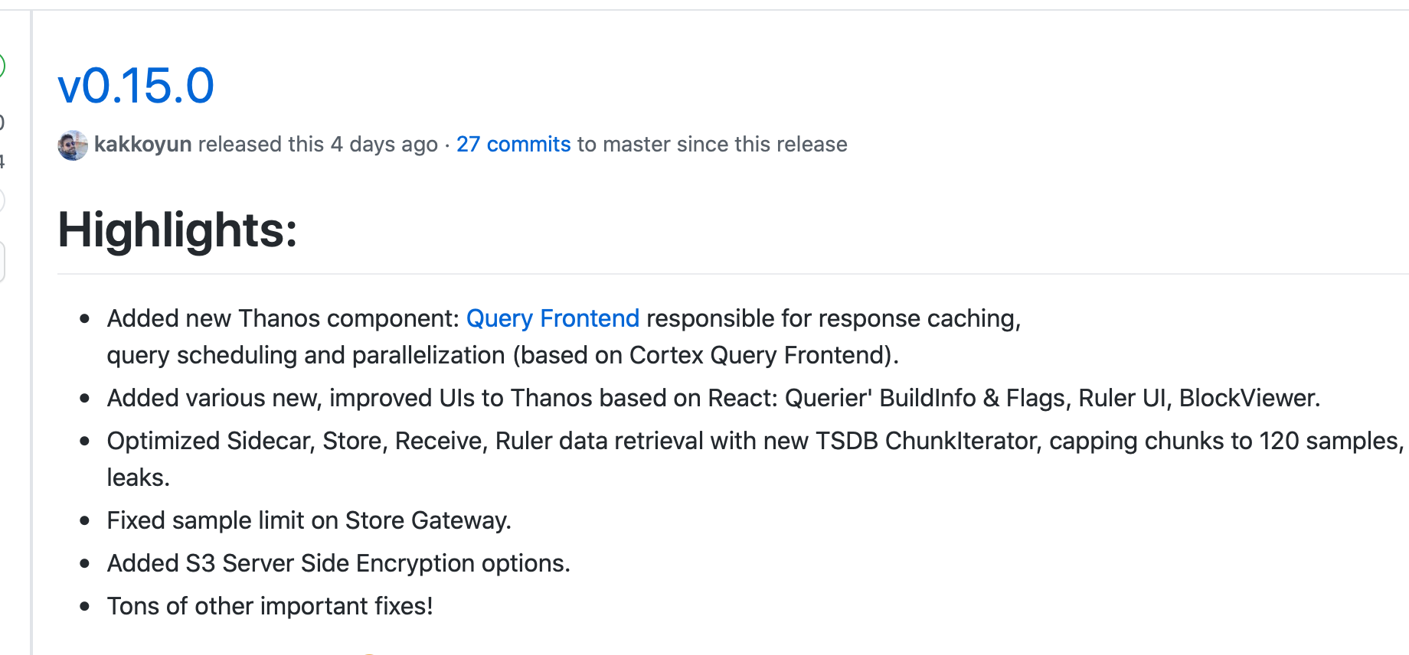This screenshot has height=655, width=1409.
Task: View kakkoyun's user profile
Action: click(x=142, y=144)
